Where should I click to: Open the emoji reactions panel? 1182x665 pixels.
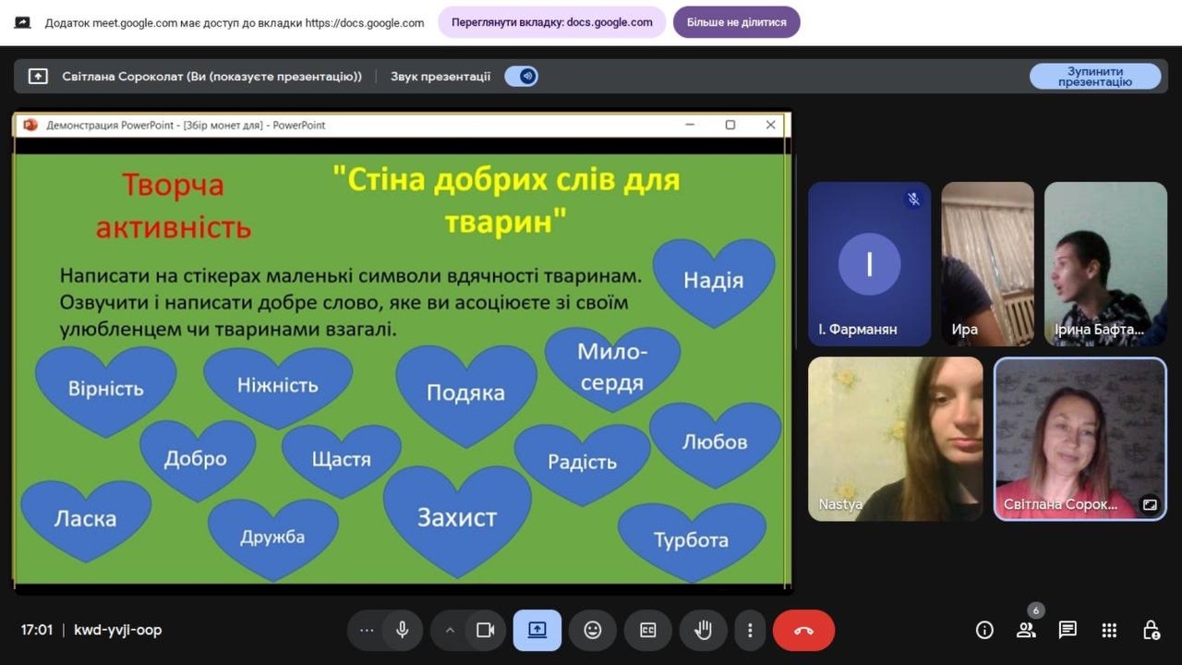pos(593,630)
